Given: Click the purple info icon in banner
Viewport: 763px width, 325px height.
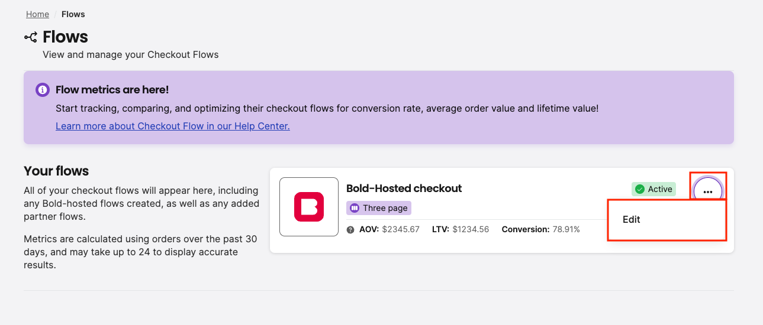Looking at the screenshot, I should [x=43, y=90].
